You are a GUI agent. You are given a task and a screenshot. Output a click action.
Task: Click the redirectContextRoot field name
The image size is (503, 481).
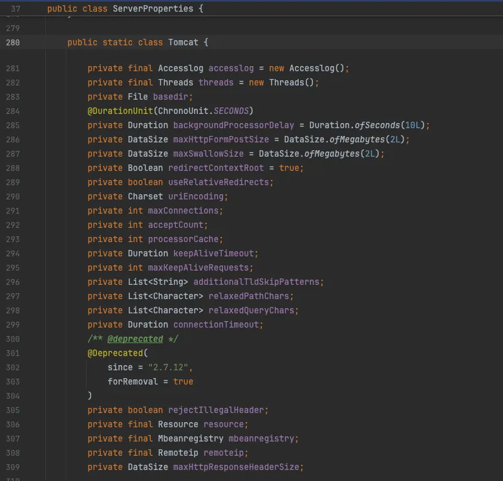click(x=216, y=168)
